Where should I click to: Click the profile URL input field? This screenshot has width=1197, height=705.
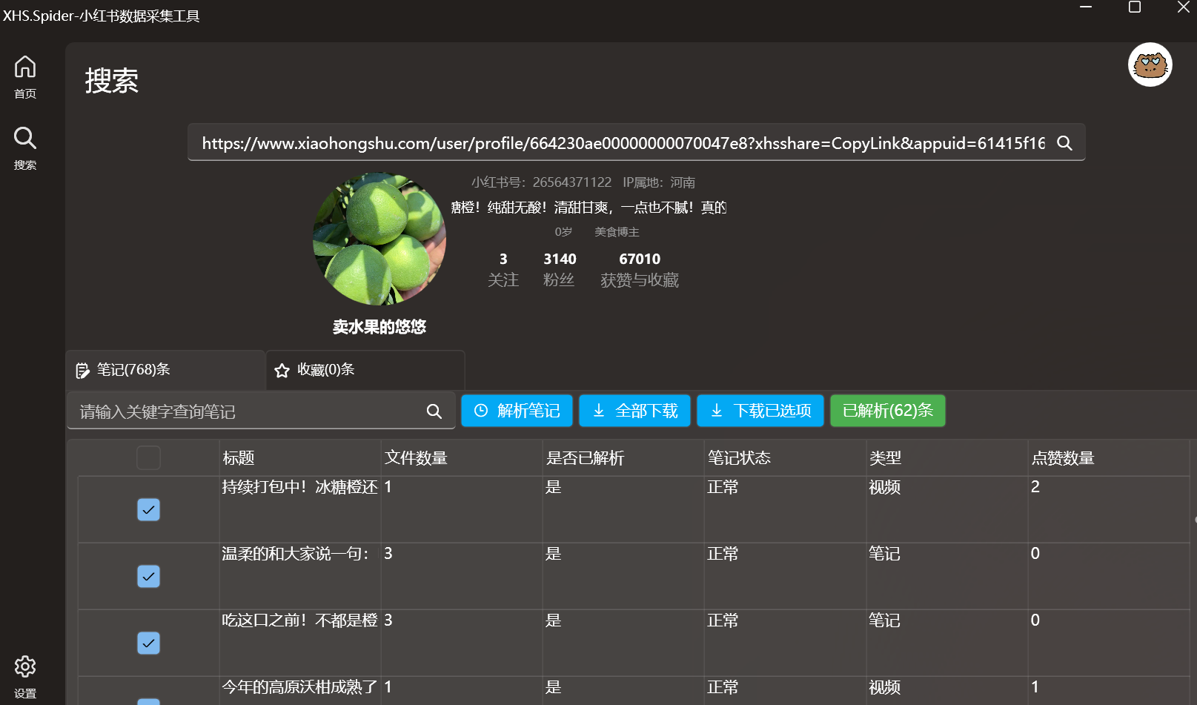click(623, 143)
